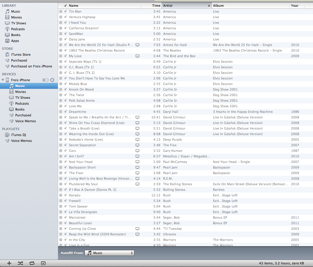Uncheck the Dreamtime checkbox

coord(65,112)
